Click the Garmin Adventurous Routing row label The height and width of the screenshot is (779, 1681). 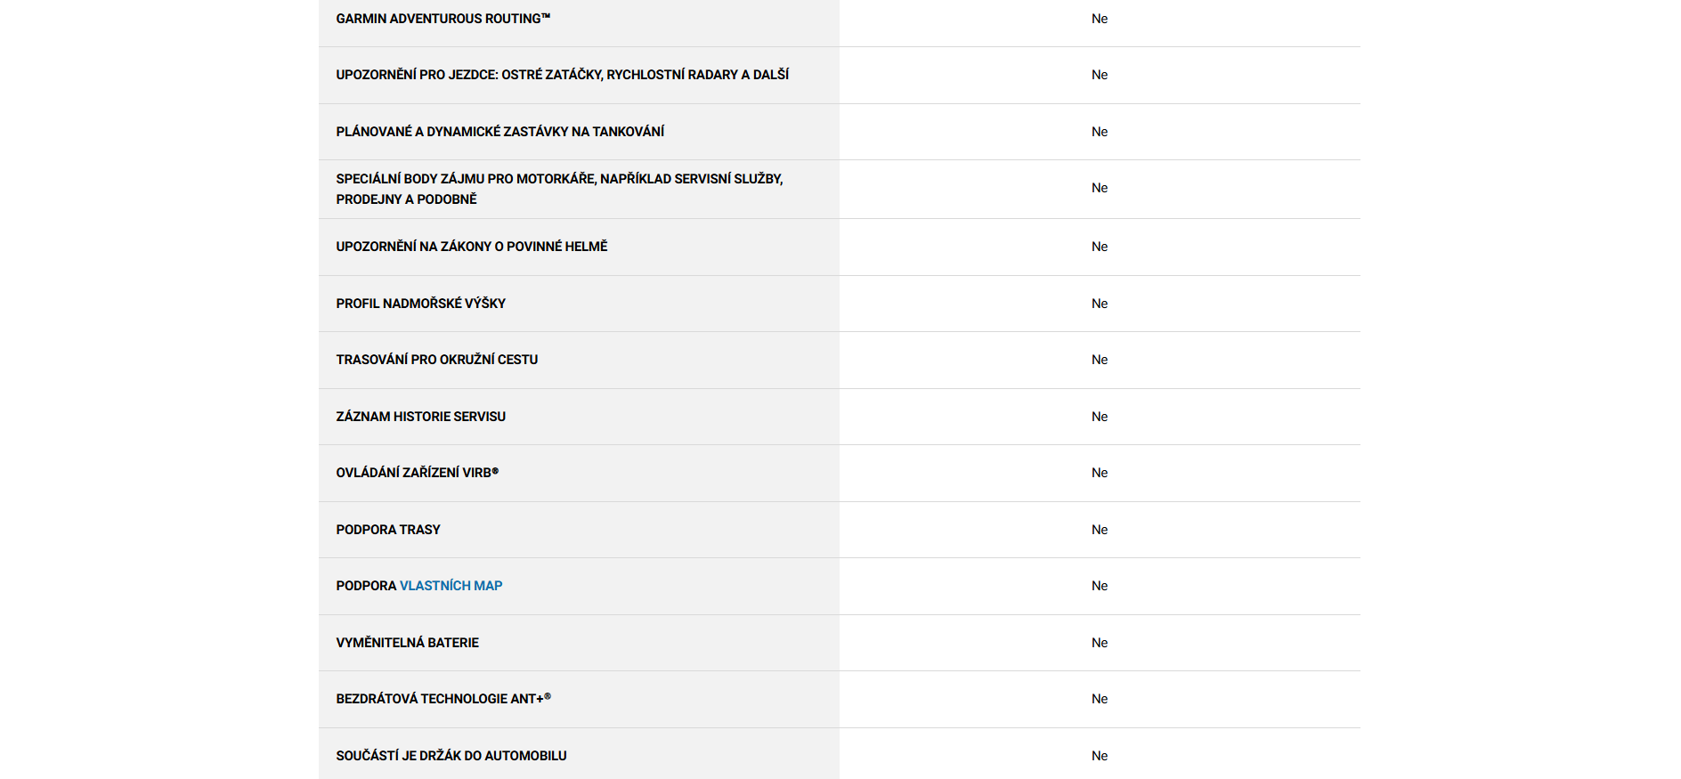443,19
